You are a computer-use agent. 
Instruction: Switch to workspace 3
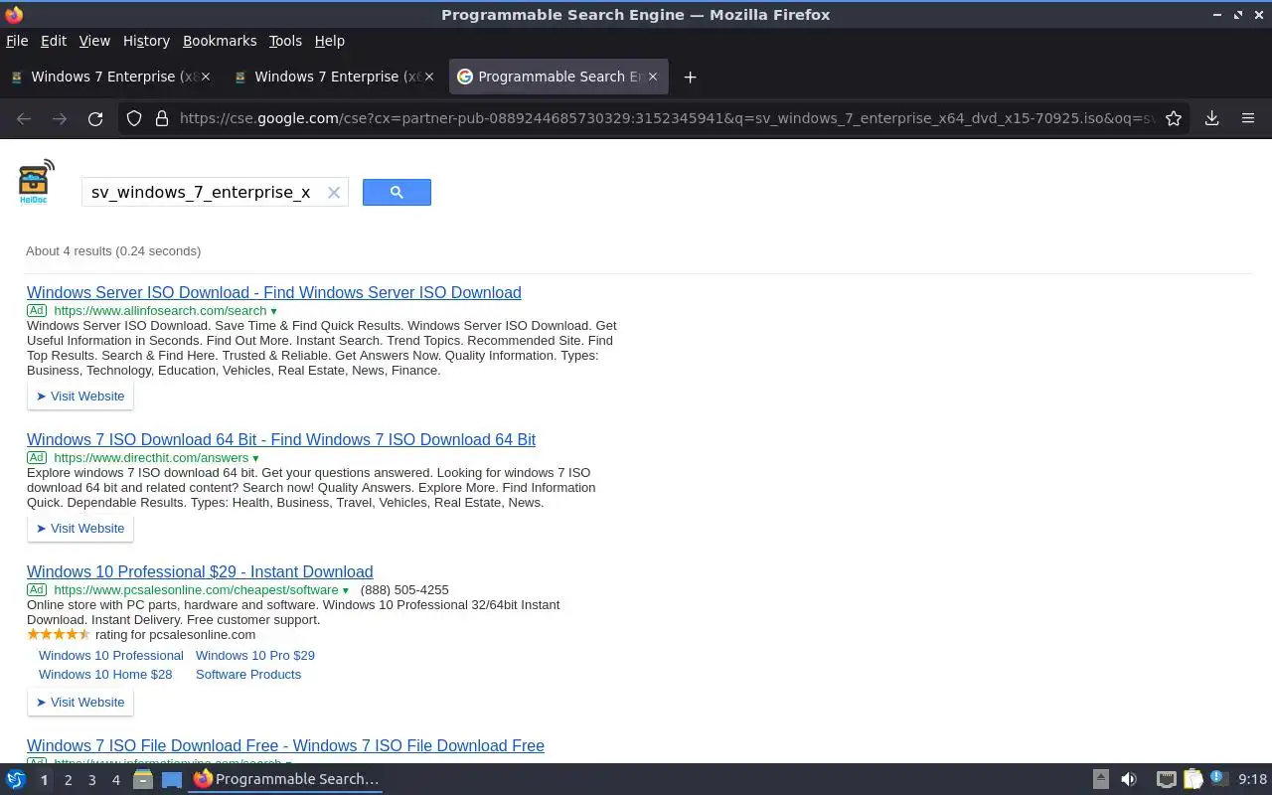tap(91, 780)
